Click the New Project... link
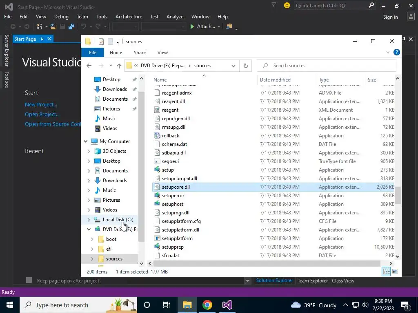The width and height of the screenshot is (418, 313). point(41,105)
